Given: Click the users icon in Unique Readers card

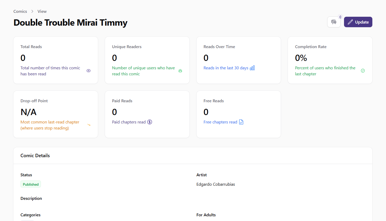Looking at the screenshot, I should (180, 71).
